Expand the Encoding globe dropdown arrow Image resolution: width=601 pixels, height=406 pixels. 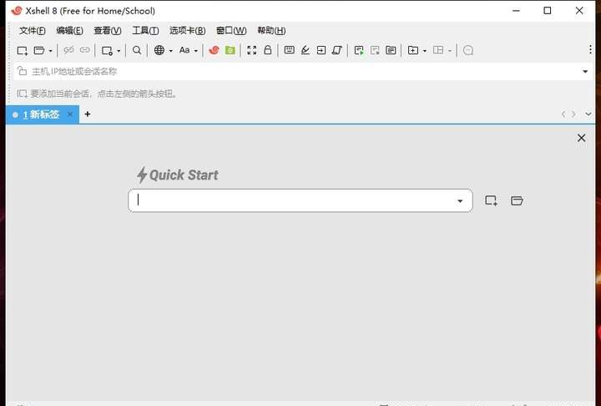click(x=170, y=51)
